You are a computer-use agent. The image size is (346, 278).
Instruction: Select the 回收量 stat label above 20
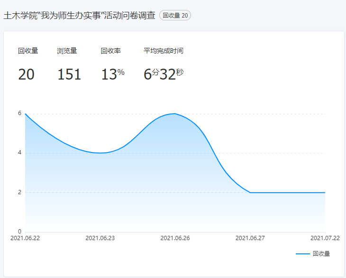(x=28, y=51)
